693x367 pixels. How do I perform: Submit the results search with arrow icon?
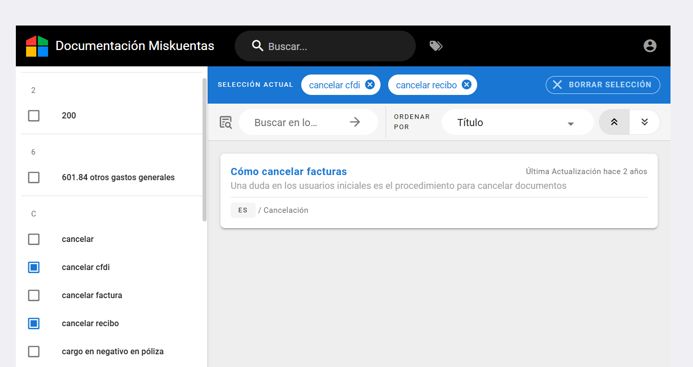point(355,122)
